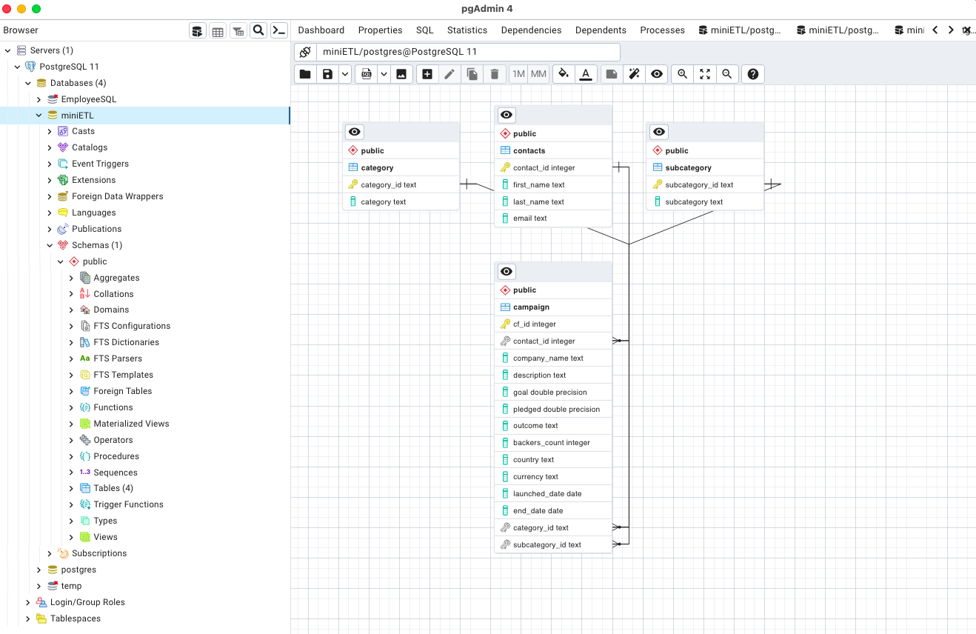Switch to the Dashboard tab
Viewport: 976px width, 634px height.
pyautogui.click(x=321, y=30)
